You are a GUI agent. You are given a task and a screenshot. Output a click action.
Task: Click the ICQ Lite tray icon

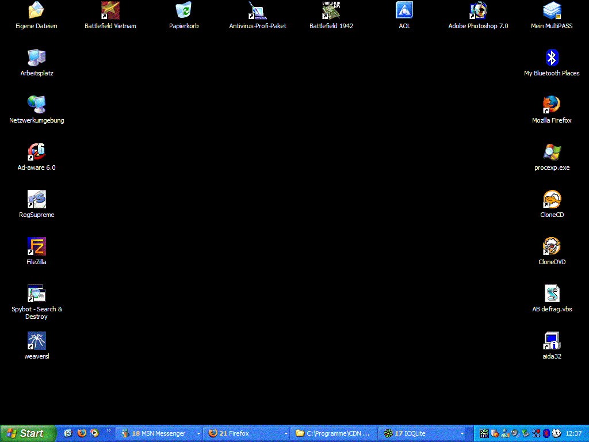[x=484, y=433]
